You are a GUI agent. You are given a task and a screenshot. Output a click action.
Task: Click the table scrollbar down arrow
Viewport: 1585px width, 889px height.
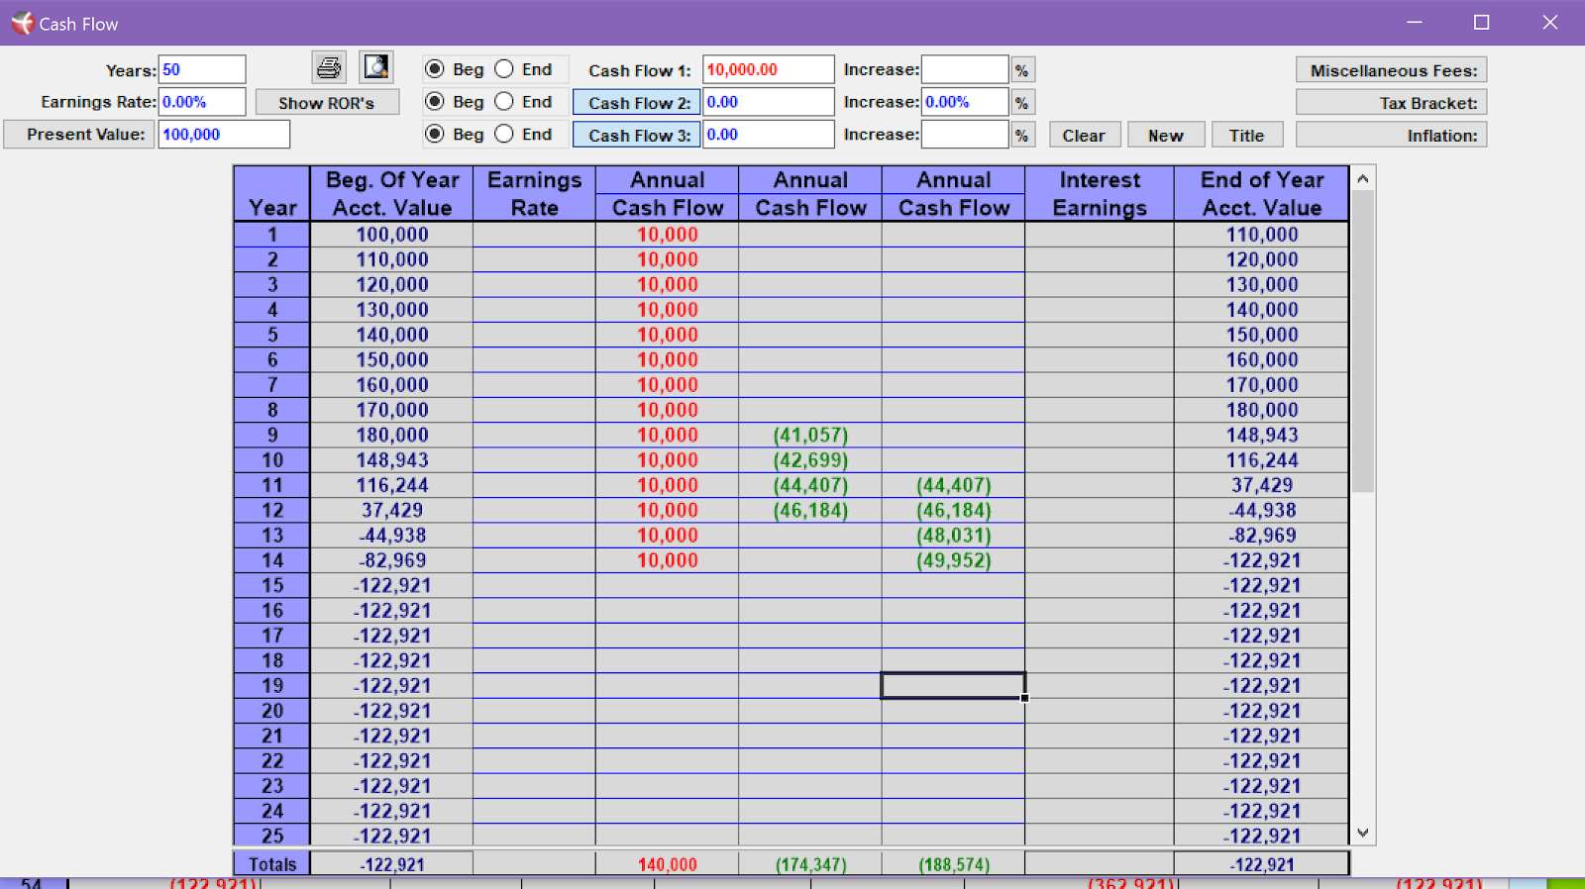[x=1363, y=834]
